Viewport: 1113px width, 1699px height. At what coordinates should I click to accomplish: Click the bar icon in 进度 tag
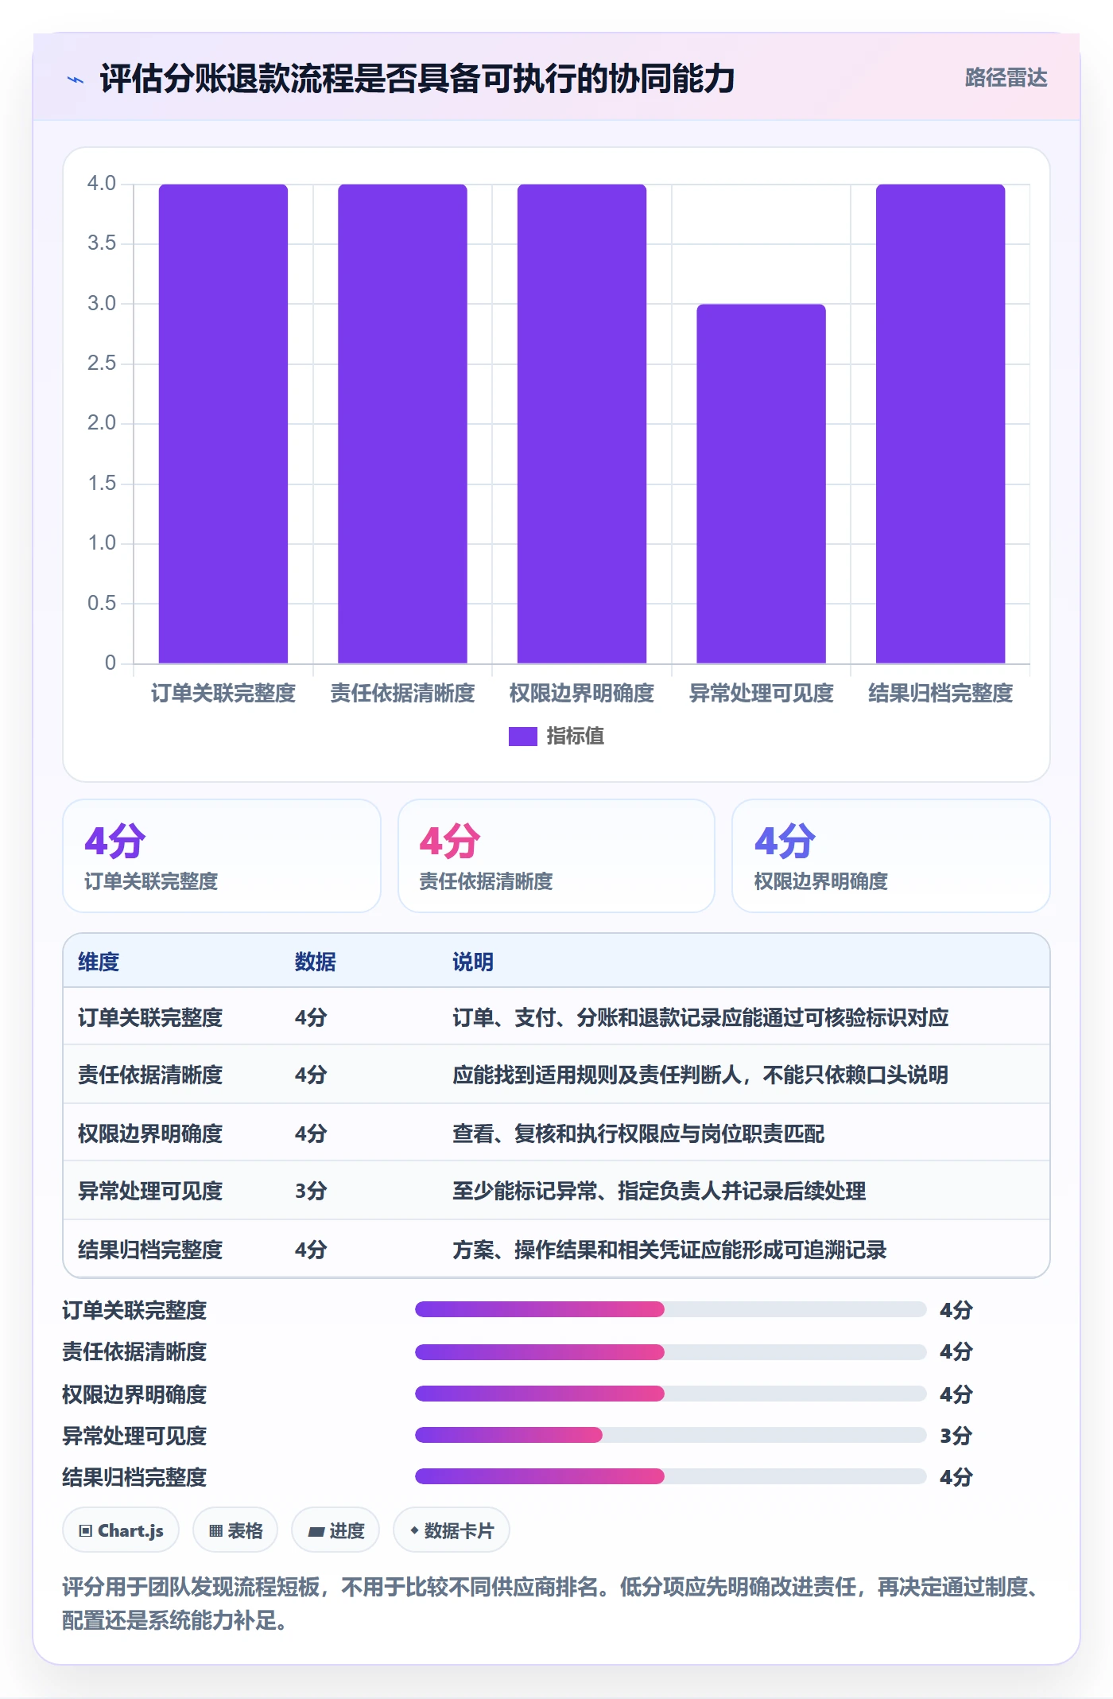(x=316, y=1532)
